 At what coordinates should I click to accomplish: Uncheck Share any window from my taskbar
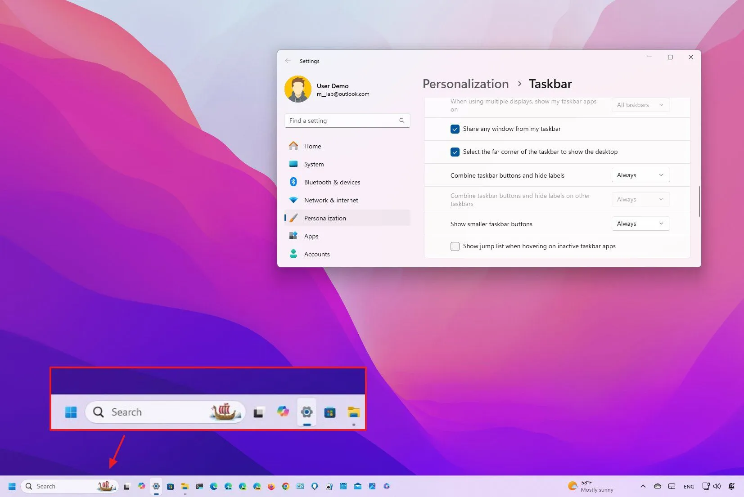click(455, 129)
